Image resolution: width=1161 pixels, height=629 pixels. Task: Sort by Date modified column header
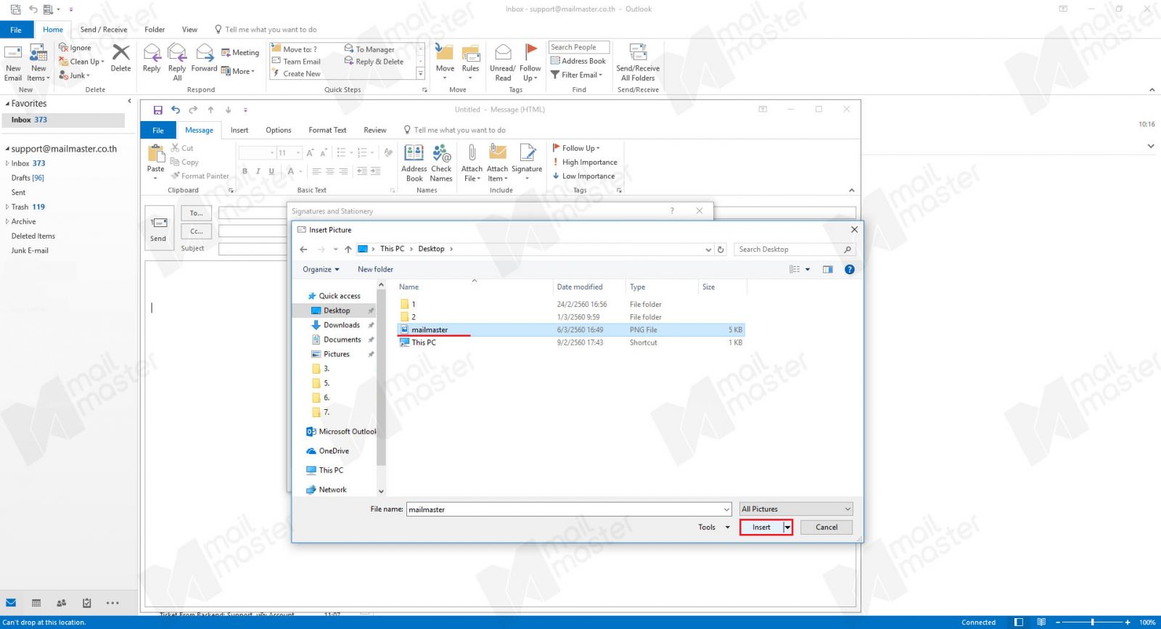(x=588, y=287)
